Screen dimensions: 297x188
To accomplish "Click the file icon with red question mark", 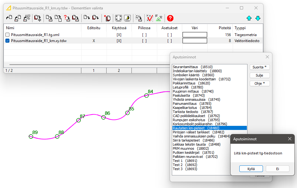I will pos(67,18).
